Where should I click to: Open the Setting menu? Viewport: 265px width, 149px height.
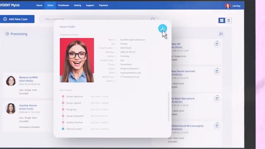pyautogui.click(x=77, y=5)
